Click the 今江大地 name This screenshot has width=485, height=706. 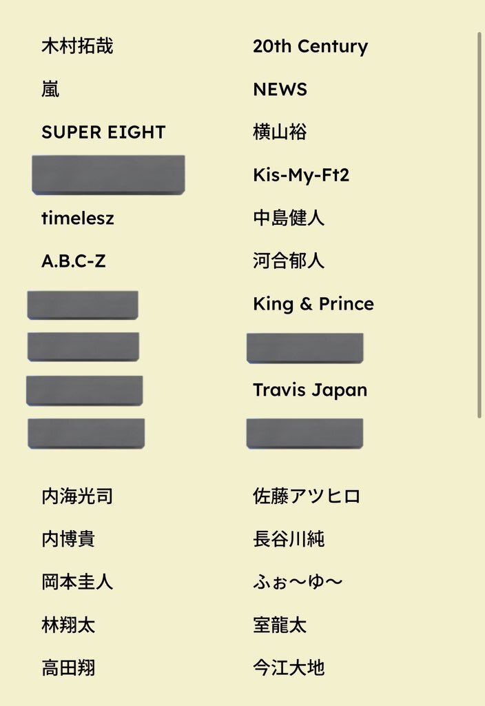(289, 667)
